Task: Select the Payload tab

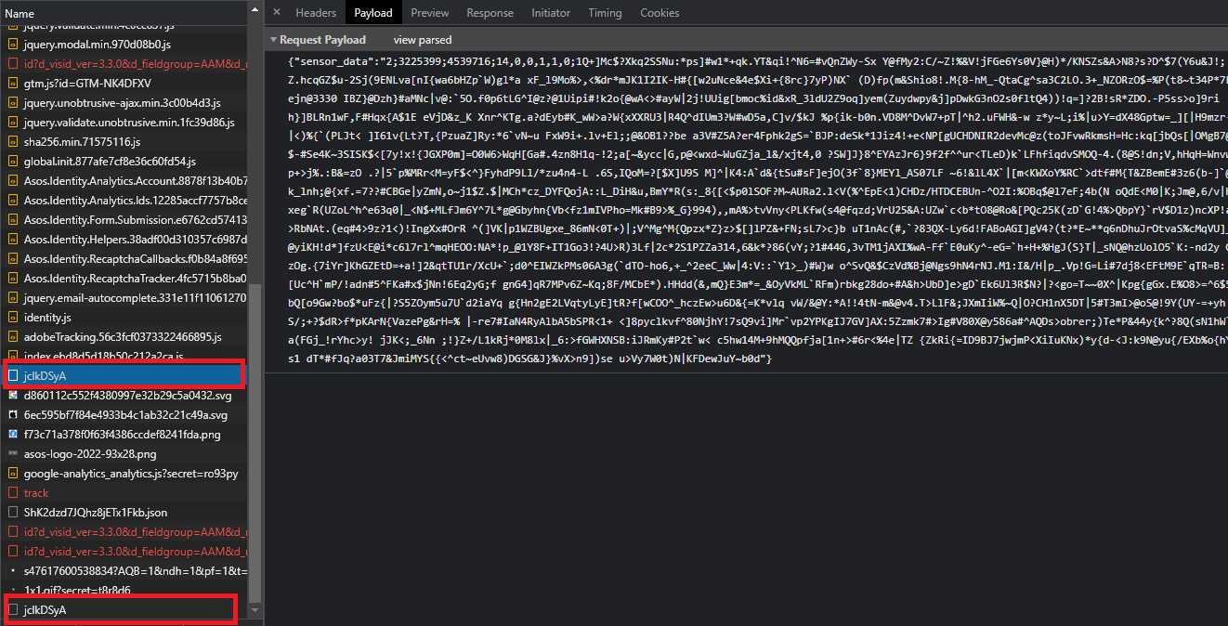Action: pyautogui.click(x=373, y=13)
